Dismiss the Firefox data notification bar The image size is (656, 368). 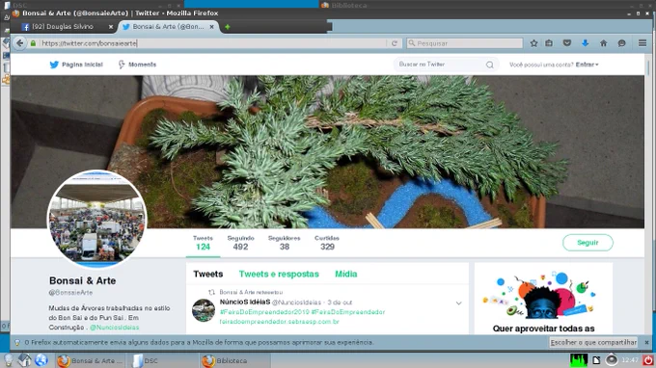tap(646, 342)
